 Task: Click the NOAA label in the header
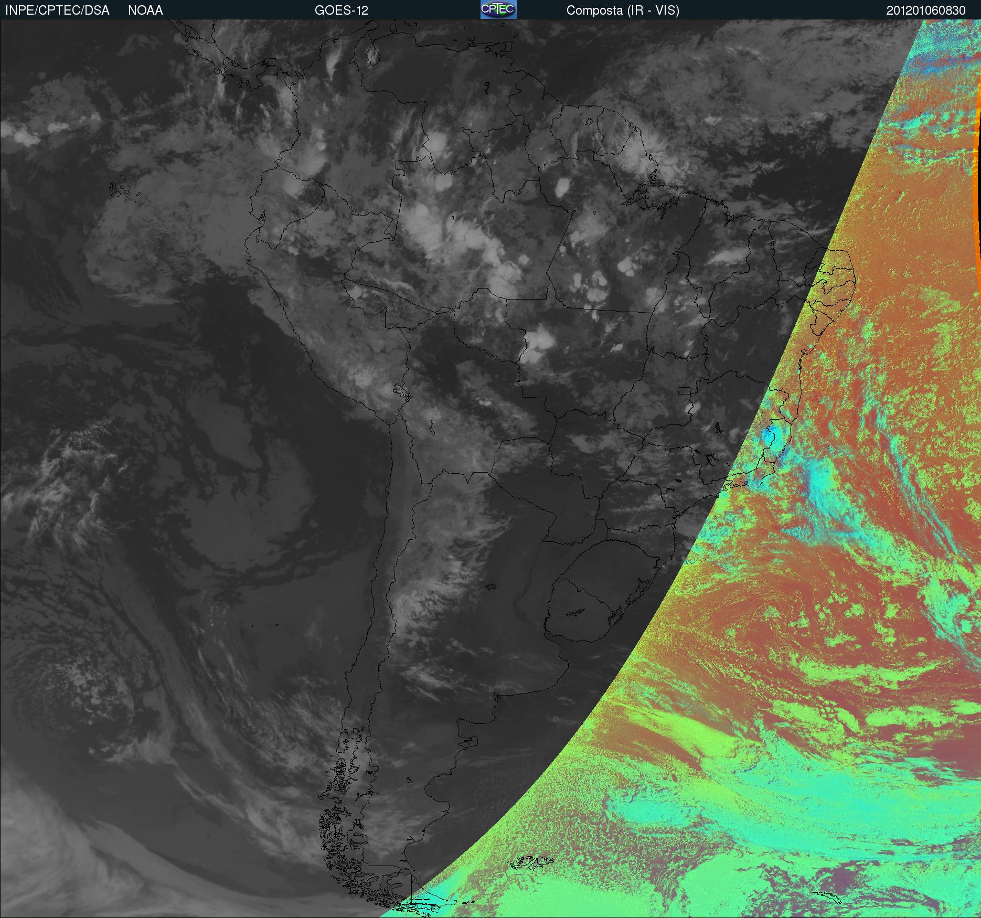pyautogui.click(x=145, y=10)
